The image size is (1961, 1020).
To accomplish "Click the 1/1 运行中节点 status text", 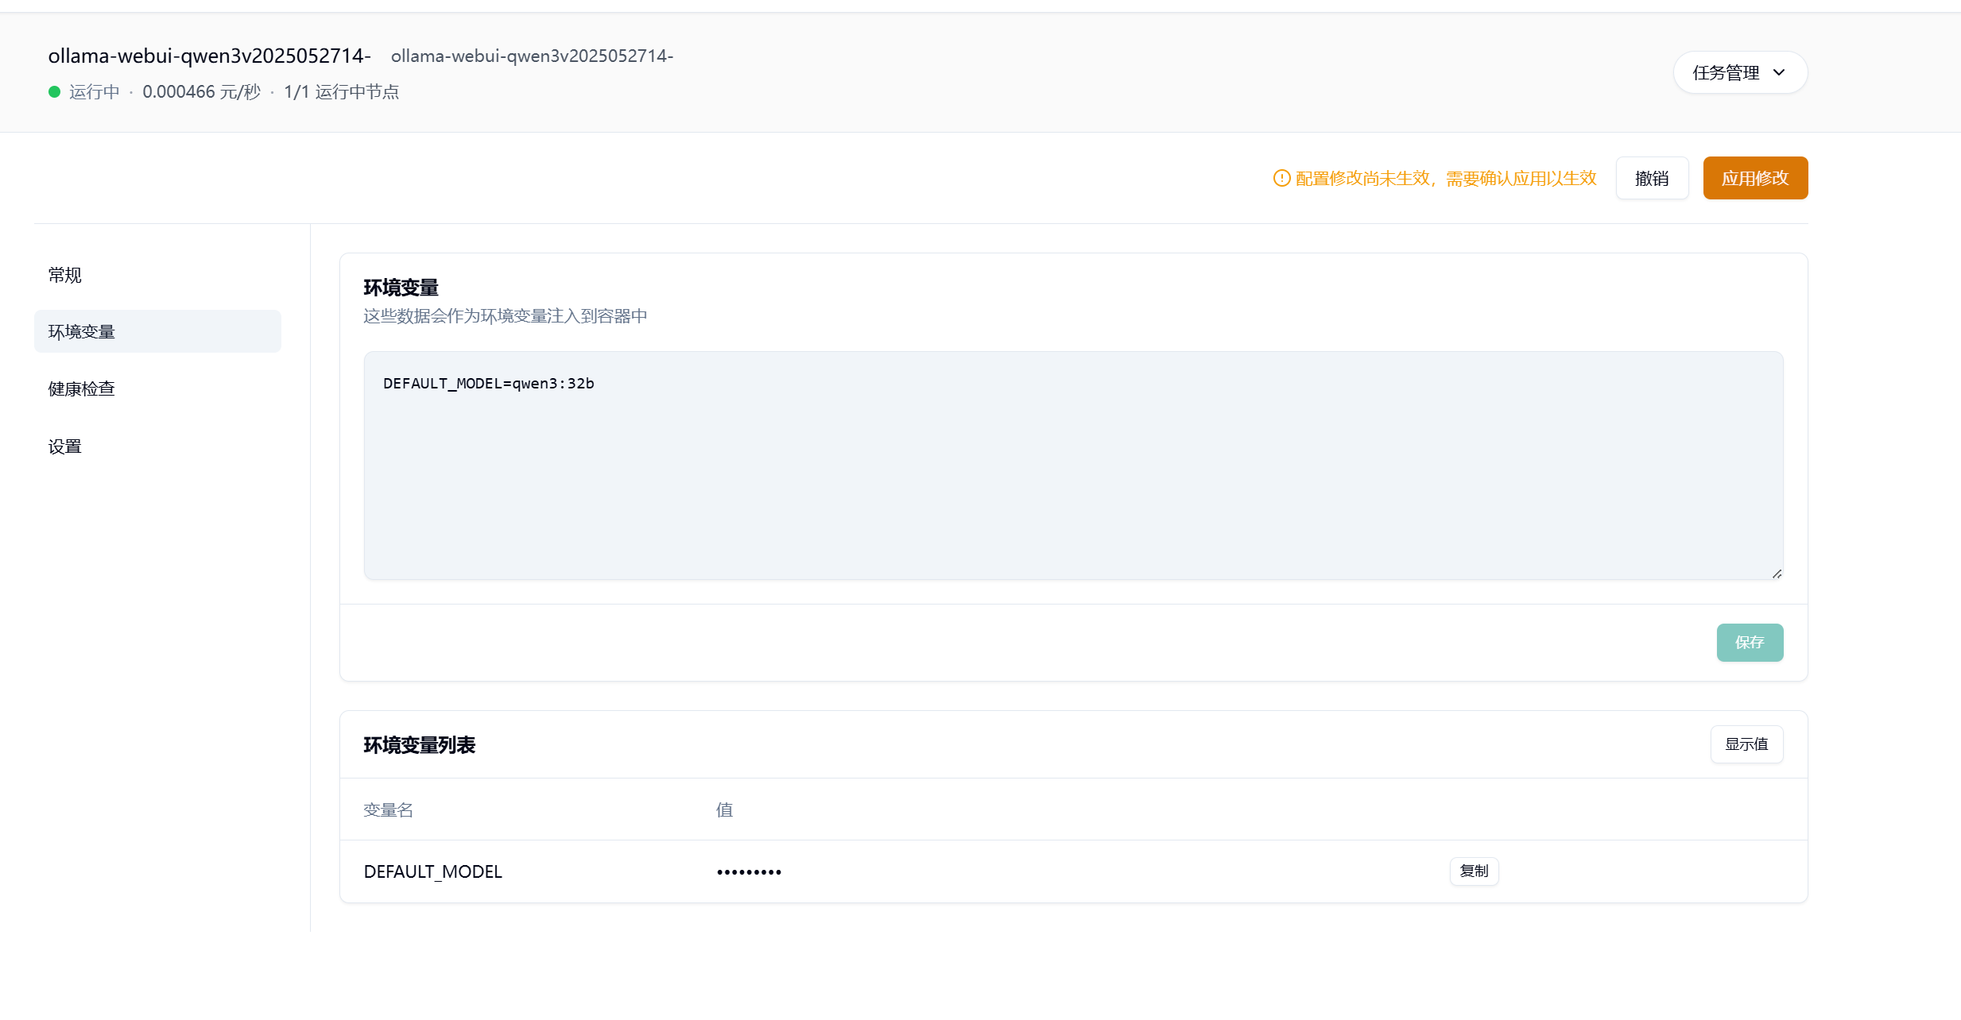I will (341, 92).
